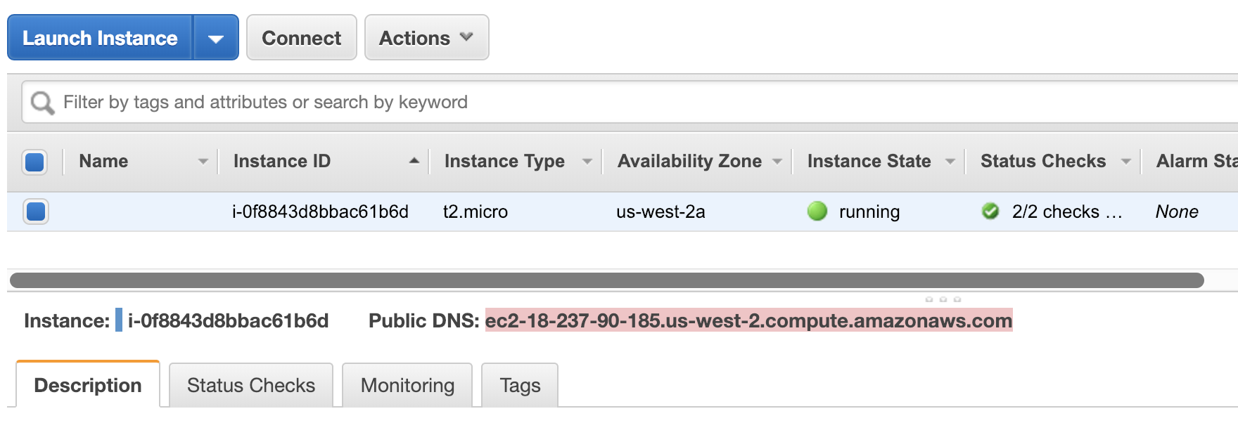This screenshot has width=1238, height=423.
Task: Open the Name column filter dropdown
Action: [x=203, y=162]
